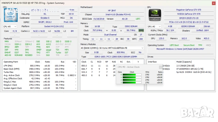Click the 797.8 MHz memory clock

pyautogui.click(x=97, y=30)
